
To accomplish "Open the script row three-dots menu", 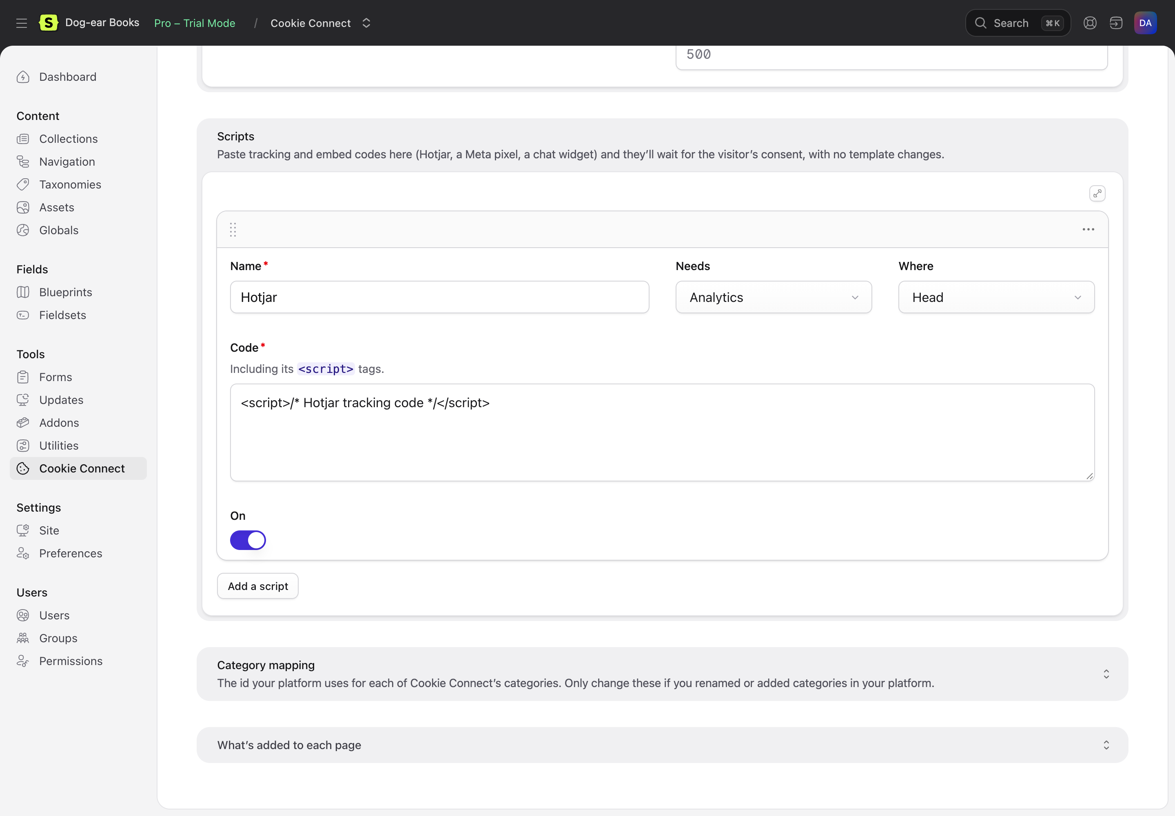I will pos(1088,230).
